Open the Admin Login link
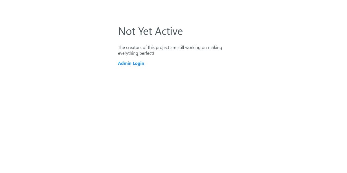The width and height of the screenshot is (347, 173). [x=131, y=63]
